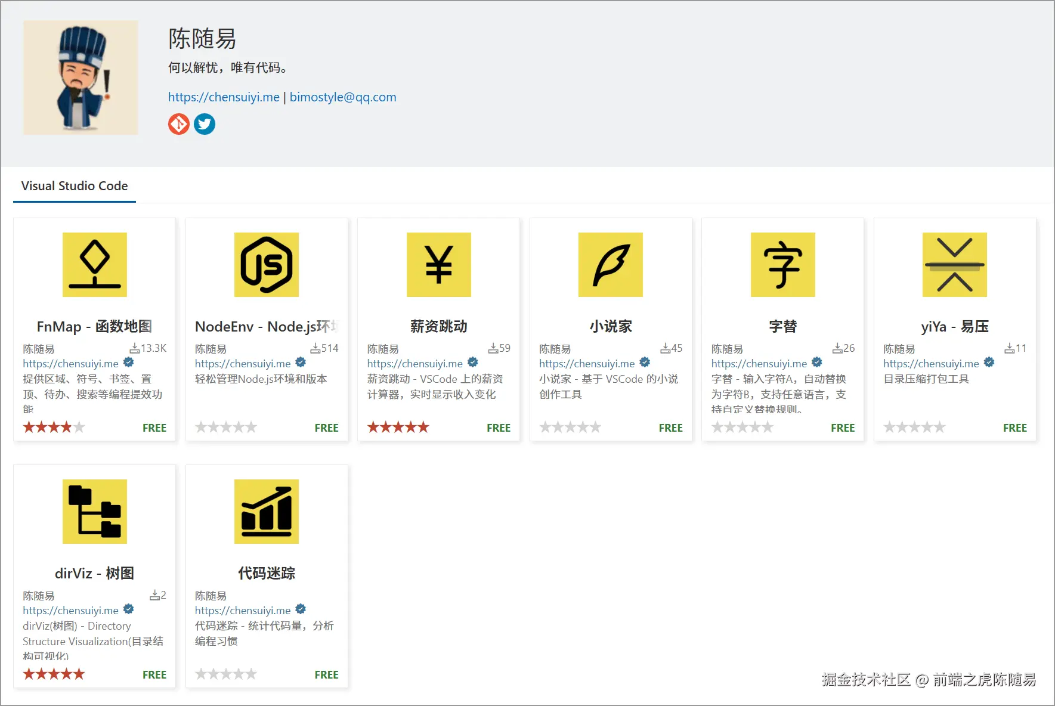
Task: Click the FREE label on FnMap card
Action: tap(154, 428)
